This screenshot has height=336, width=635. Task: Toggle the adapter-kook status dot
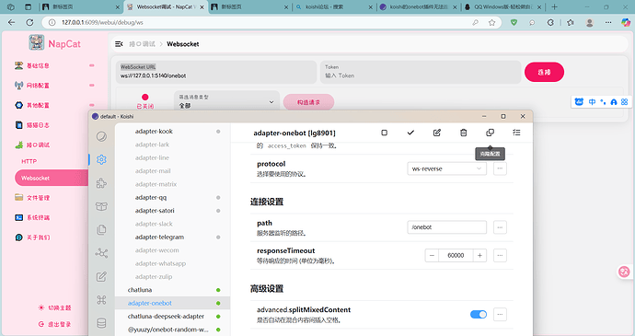click(x=218, y=132)
